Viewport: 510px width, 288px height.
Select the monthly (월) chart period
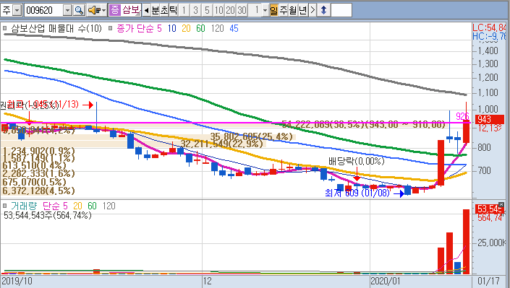[x=293, y=10]
